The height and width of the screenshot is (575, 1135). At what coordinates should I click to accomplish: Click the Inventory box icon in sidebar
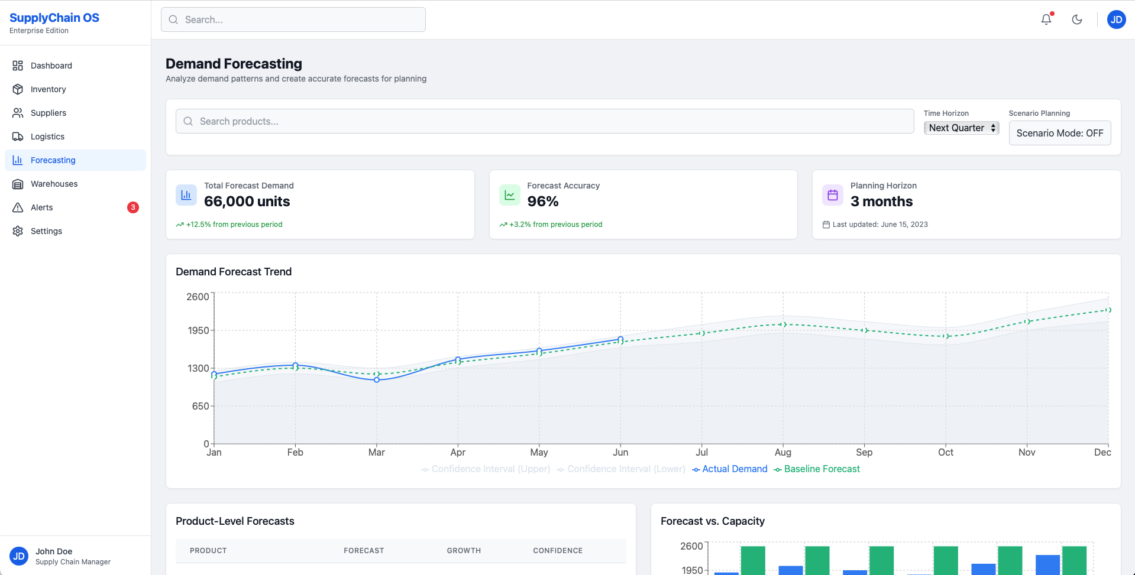[18, 89]
